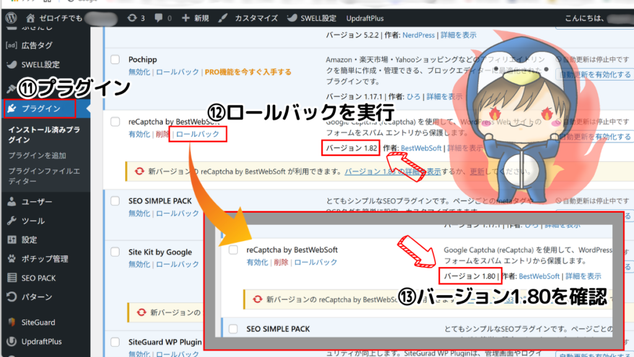Click 無効化 under Pochipp
Image resolution: width=634 pixels, height=357 pixels.
coord(139,72)
